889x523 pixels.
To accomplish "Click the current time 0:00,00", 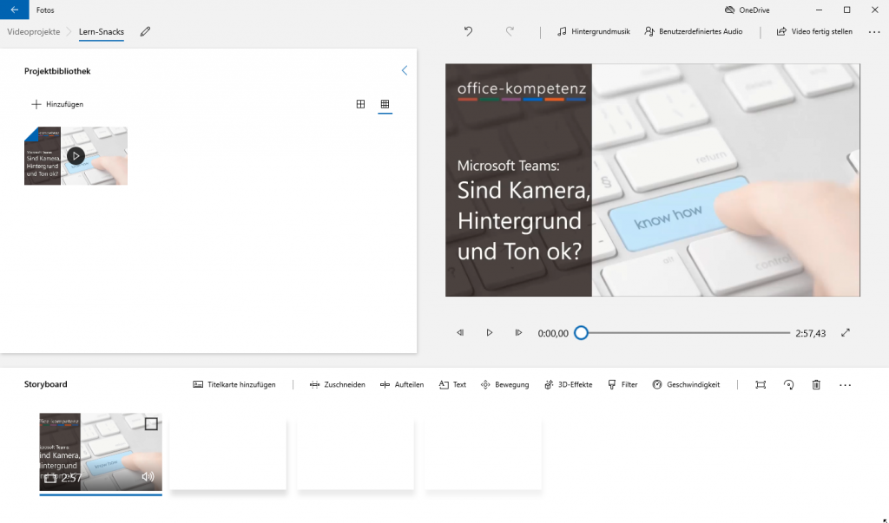I will coord(553,333).
